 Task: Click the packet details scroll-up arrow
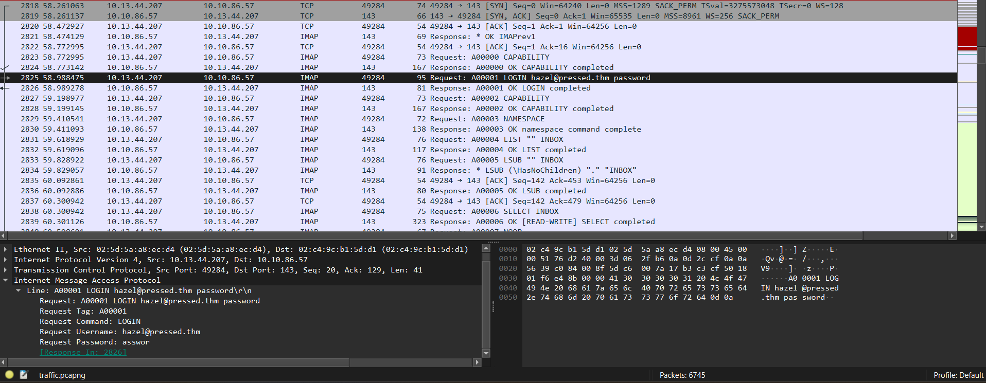(x=486, y=249)
